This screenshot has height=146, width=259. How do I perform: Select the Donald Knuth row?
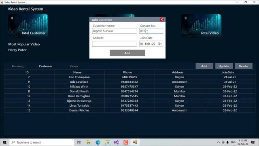click(129, 91)
